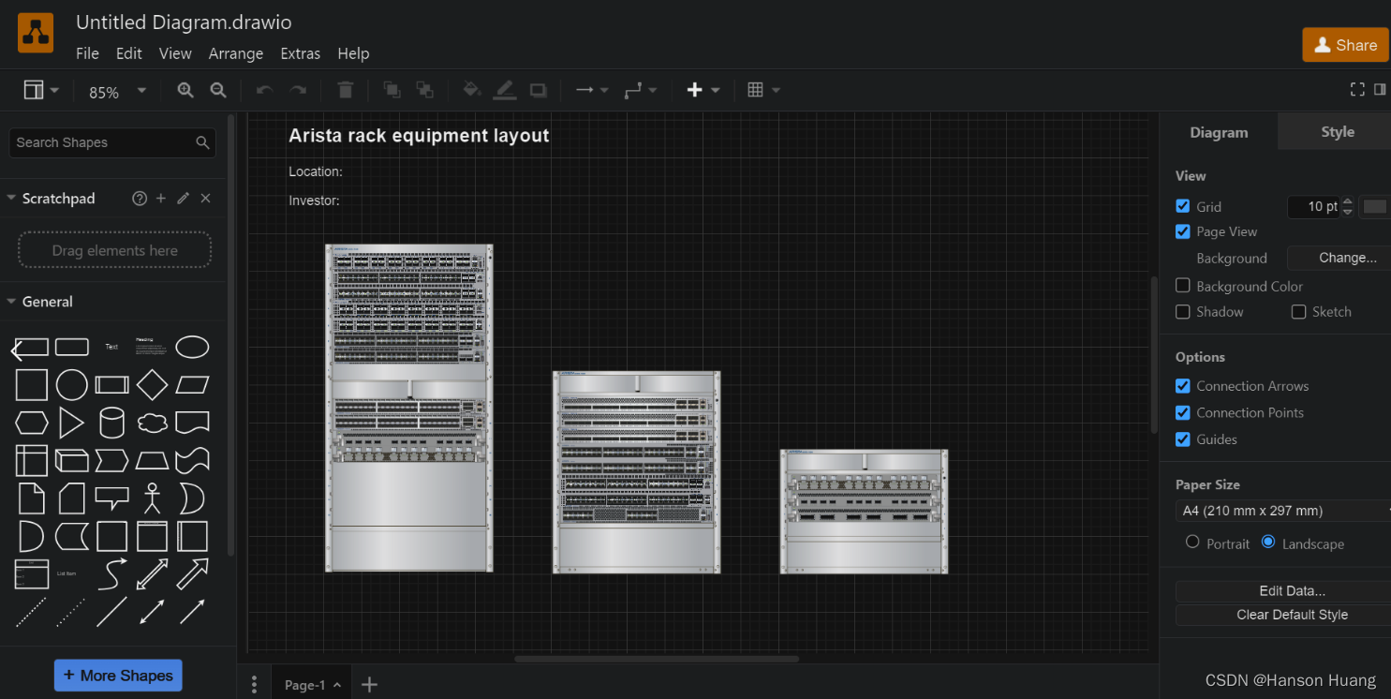Edit Scratchpad with pencil icon
This screenshot has width=1391, height=699.
184,198
